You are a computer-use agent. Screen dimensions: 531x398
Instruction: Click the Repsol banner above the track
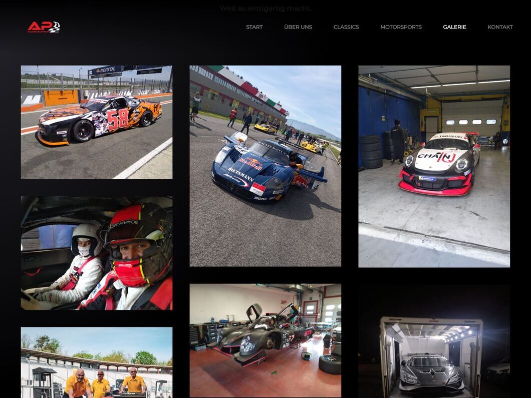coord(106,71)
